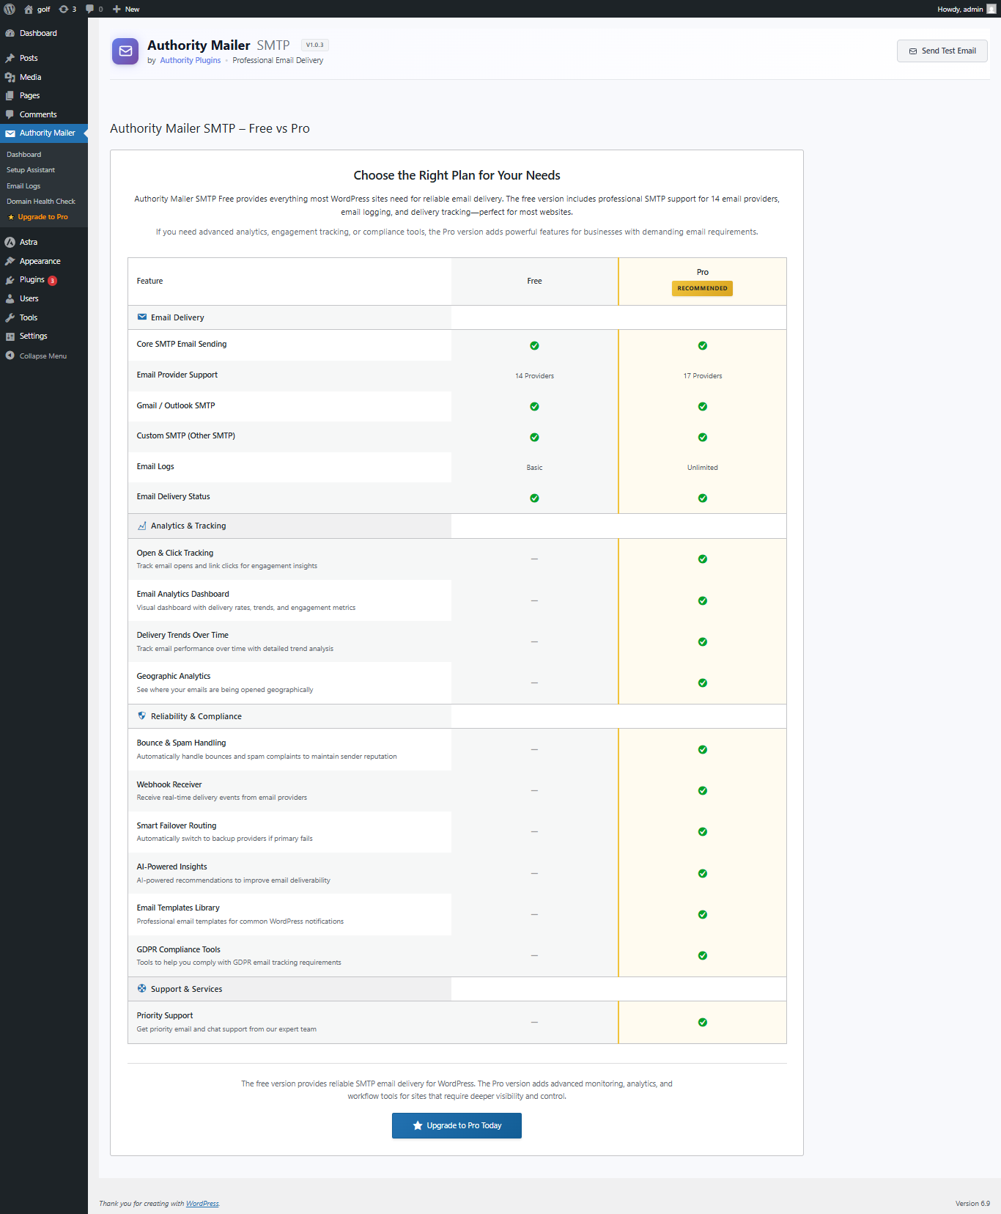Open the WordPress footer link
This screenshot has height=1214, width=1001.
[x=202, y=1204]
